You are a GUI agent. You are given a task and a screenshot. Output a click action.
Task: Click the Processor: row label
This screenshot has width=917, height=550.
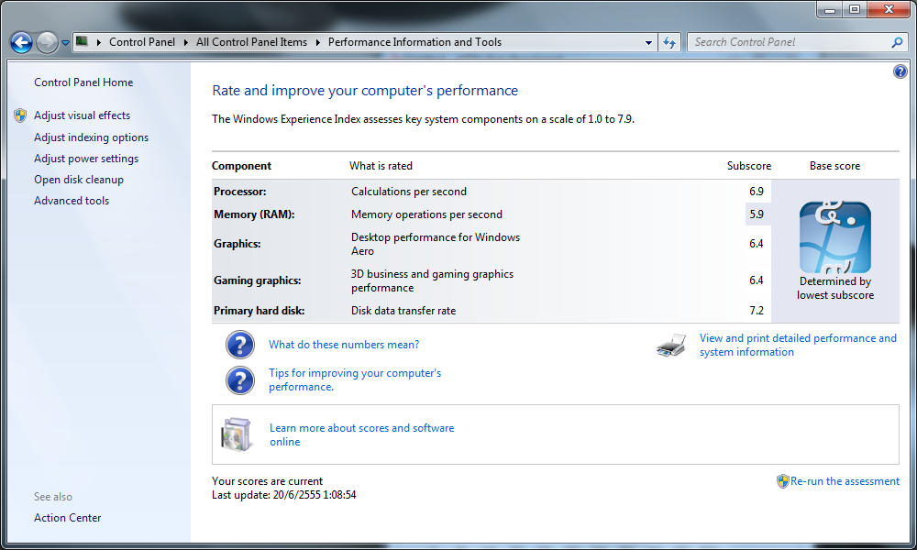coord(239,192)
